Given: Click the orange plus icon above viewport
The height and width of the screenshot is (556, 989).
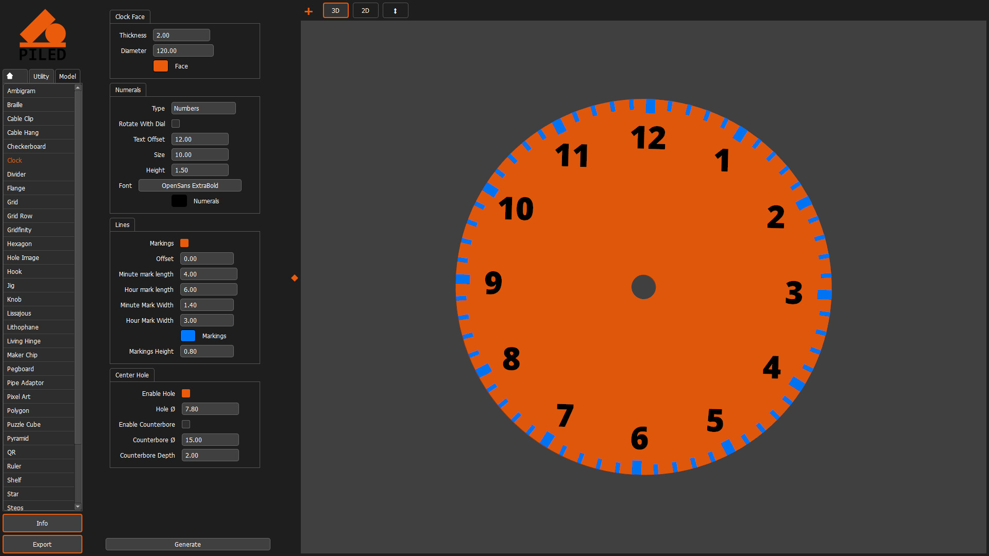Looking at the screenshot, I should tap(308, 10).
